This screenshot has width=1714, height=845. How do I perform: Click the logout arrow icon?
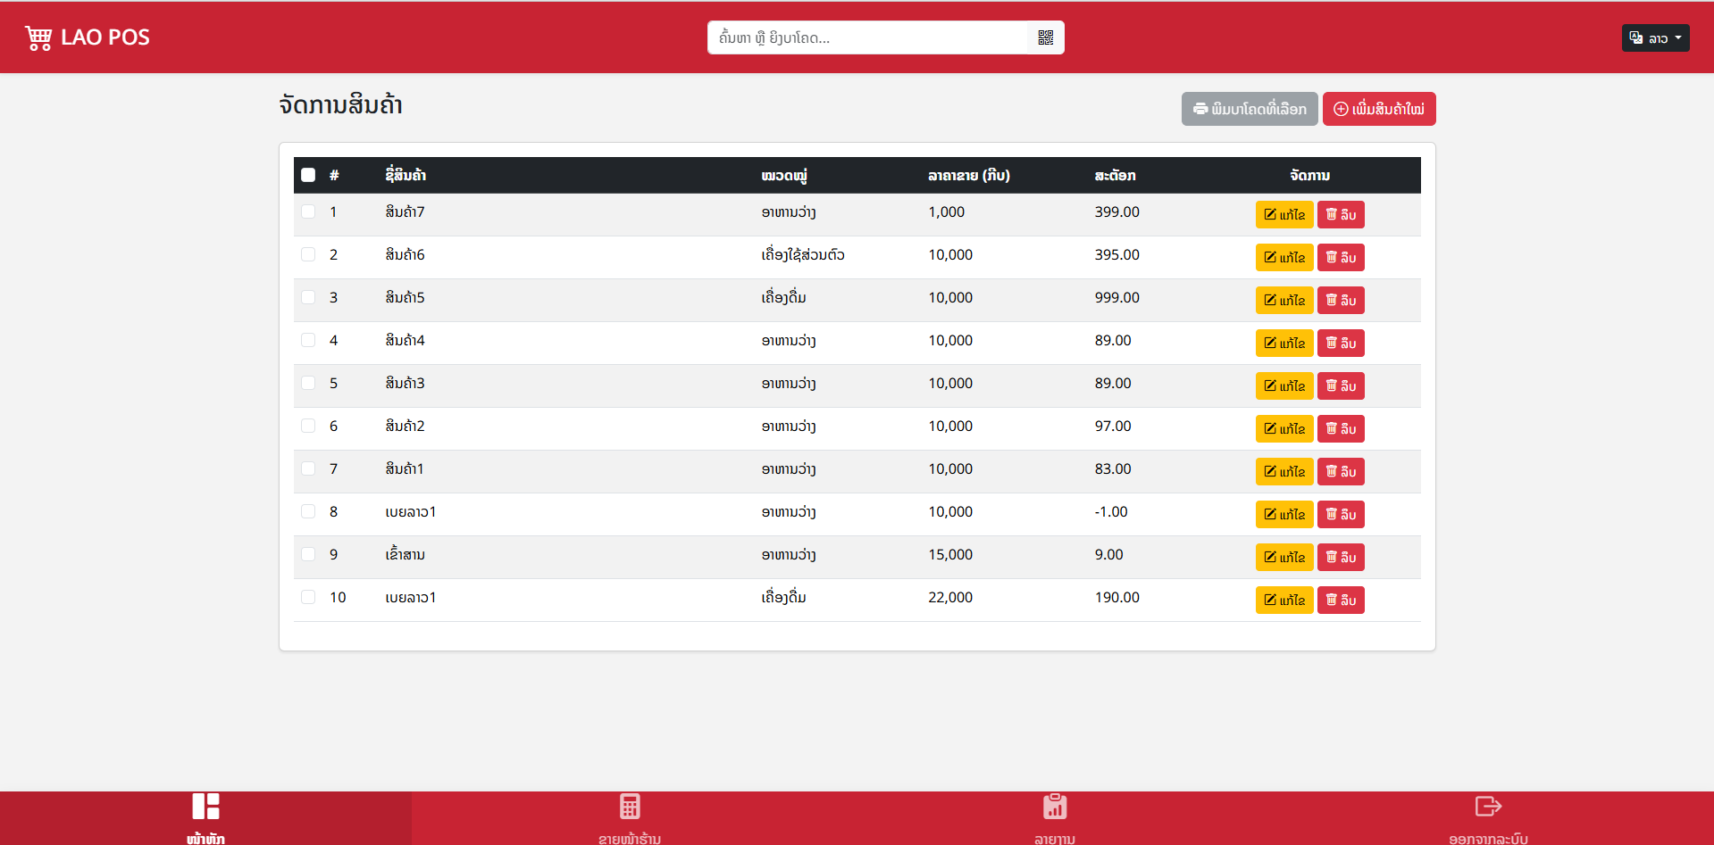pos(1487,807)
